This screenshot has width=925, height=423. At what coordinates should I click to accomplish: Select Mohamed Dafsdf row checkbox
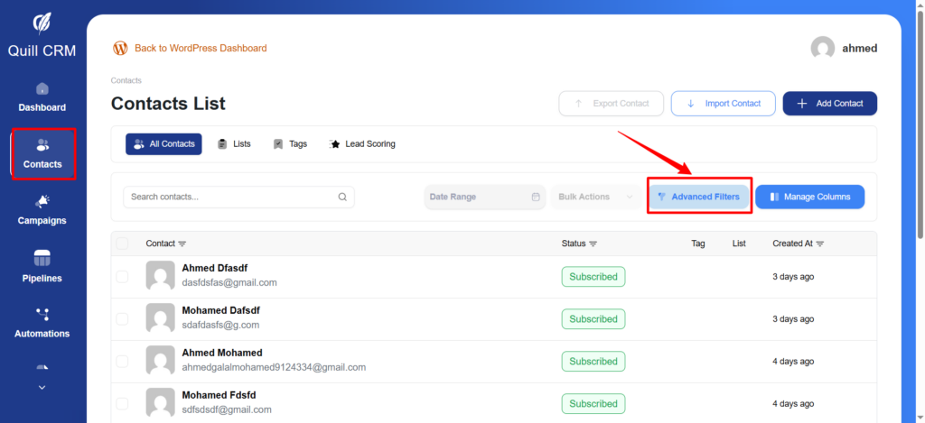coord(122,318)
